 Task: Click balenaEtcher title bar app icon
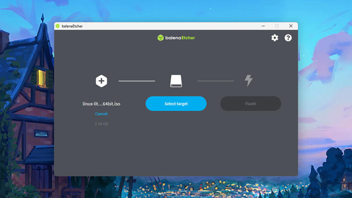point(58,26)
